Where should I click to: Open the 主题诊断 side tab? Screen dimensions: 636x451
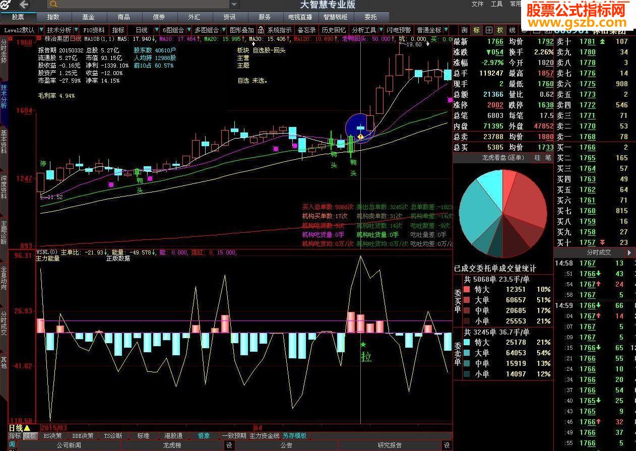coord(4,232)
